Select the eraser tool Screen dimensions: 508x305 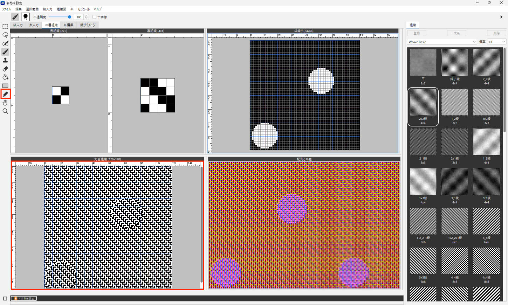coord(5,69)
